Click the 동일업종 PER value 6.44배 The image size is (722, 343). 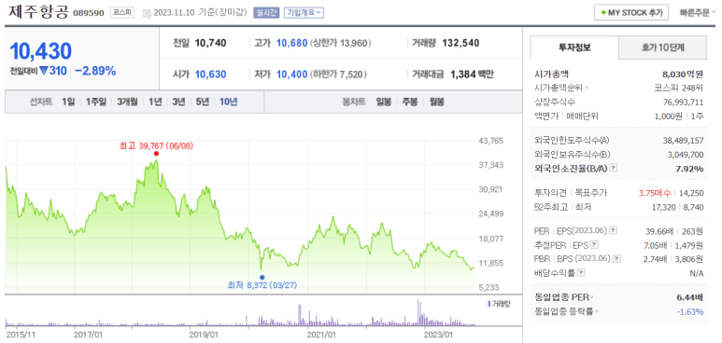690,297
